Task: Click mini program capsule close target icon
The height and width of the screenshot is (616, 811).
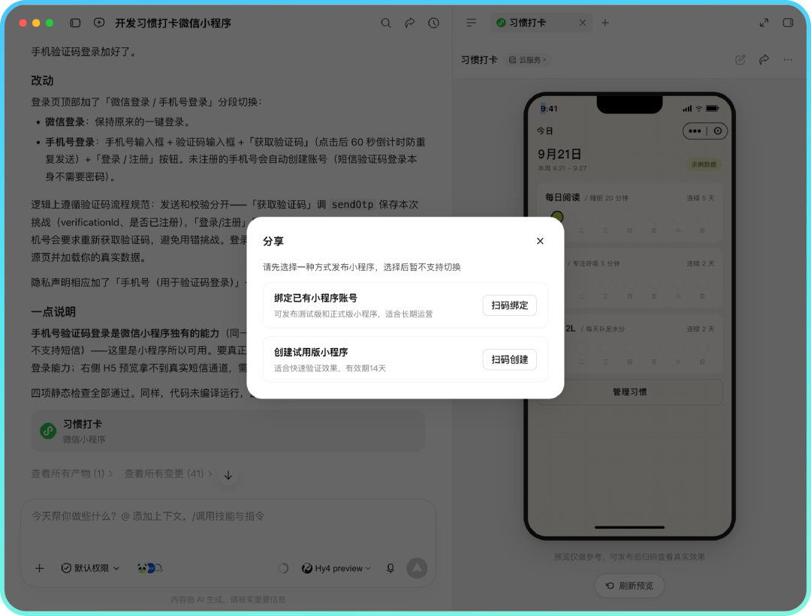Action: [x=718, y=131]
